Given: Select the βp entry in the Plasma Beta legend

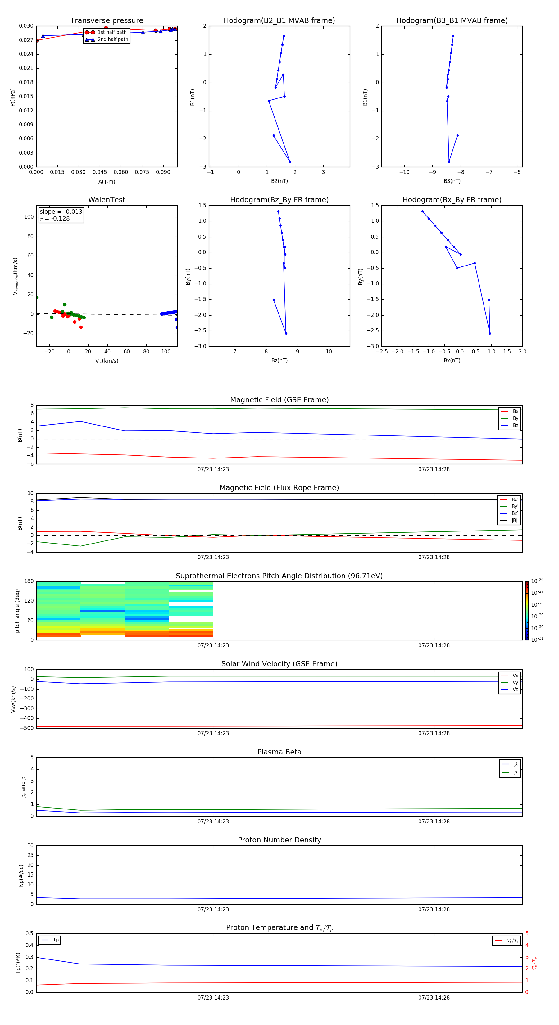Looking at the screenshot, I should pyautogui.click(x=510, y=764).
